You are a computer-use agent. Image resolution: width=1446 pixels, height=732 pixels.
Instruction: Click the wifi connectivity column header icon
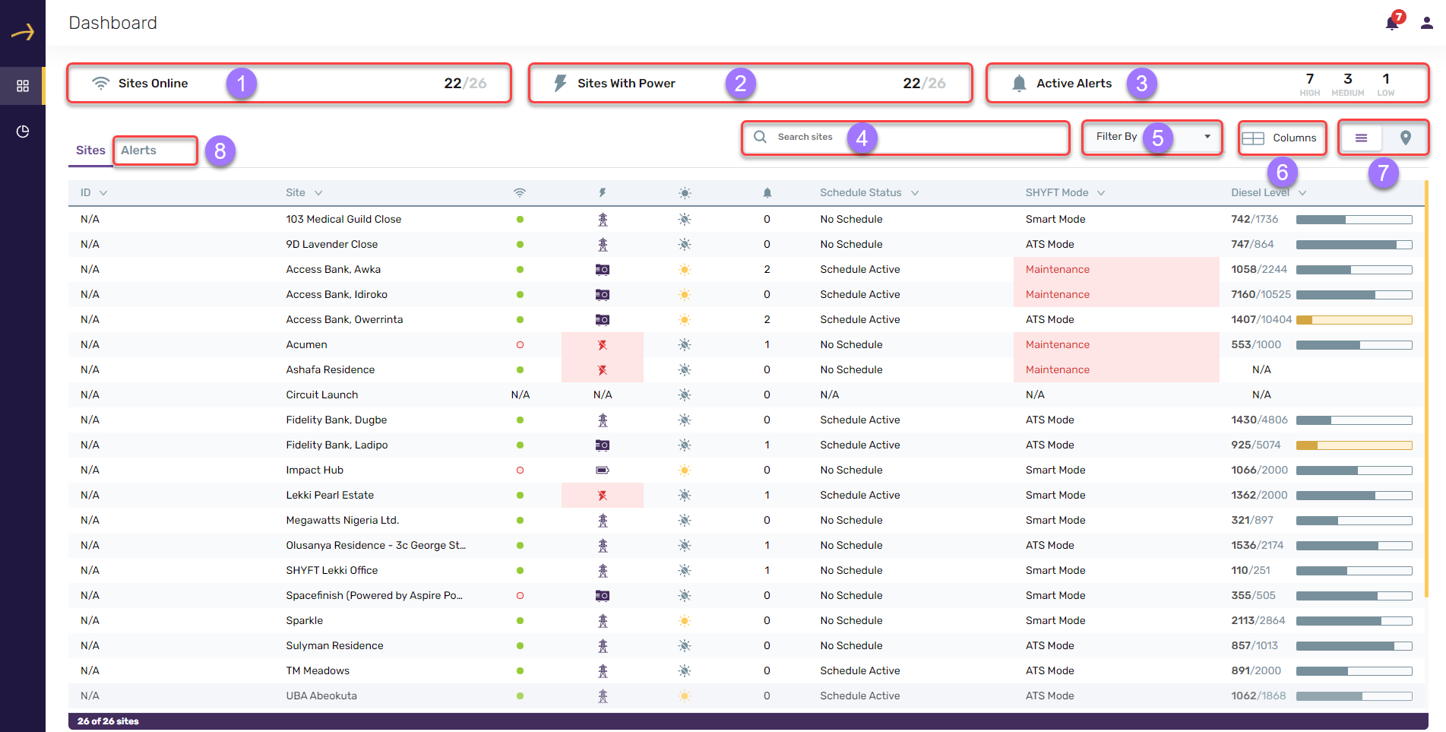[520, 193]
